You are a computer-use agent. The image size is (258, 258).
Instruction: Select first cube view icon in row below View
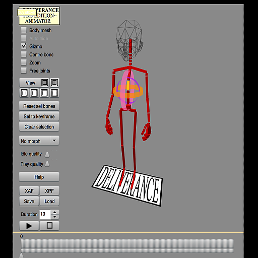coord(24,93)
